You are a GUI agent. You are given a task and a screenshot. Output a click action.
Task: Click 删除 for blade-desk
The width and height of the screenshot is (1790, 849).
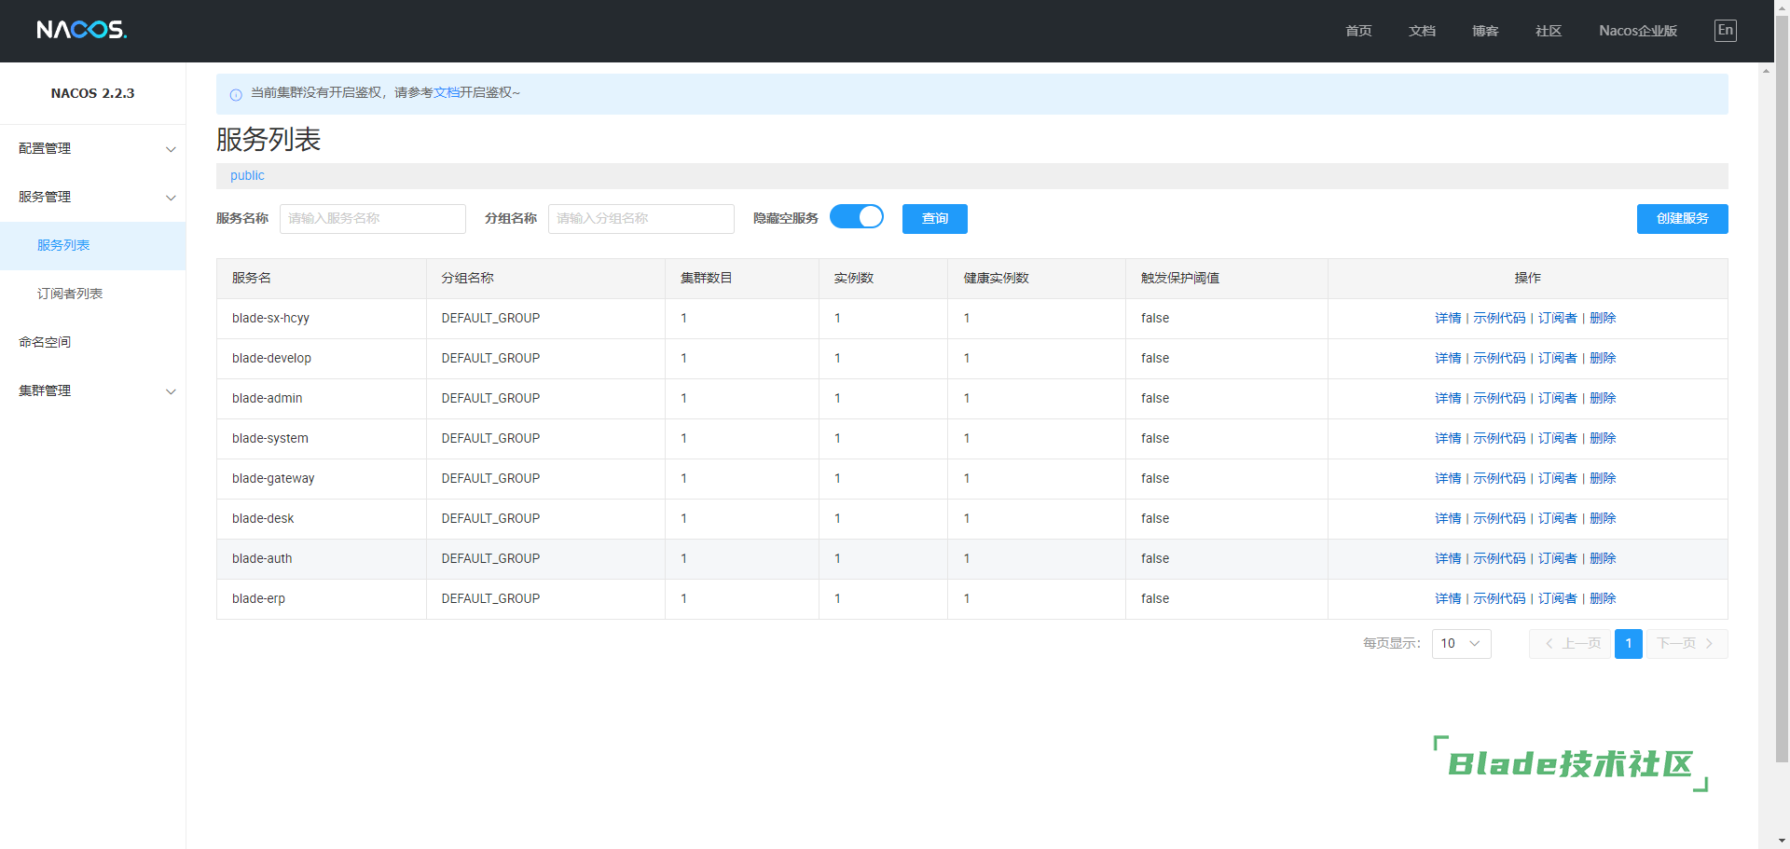click(1603, 519)
